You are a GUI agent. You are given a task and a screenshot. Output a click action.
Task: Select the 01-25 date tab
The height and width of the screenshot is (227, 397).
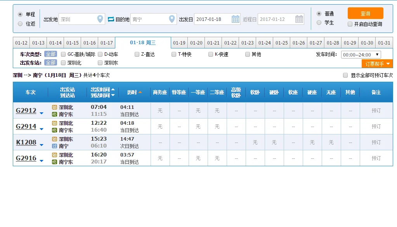281,43
